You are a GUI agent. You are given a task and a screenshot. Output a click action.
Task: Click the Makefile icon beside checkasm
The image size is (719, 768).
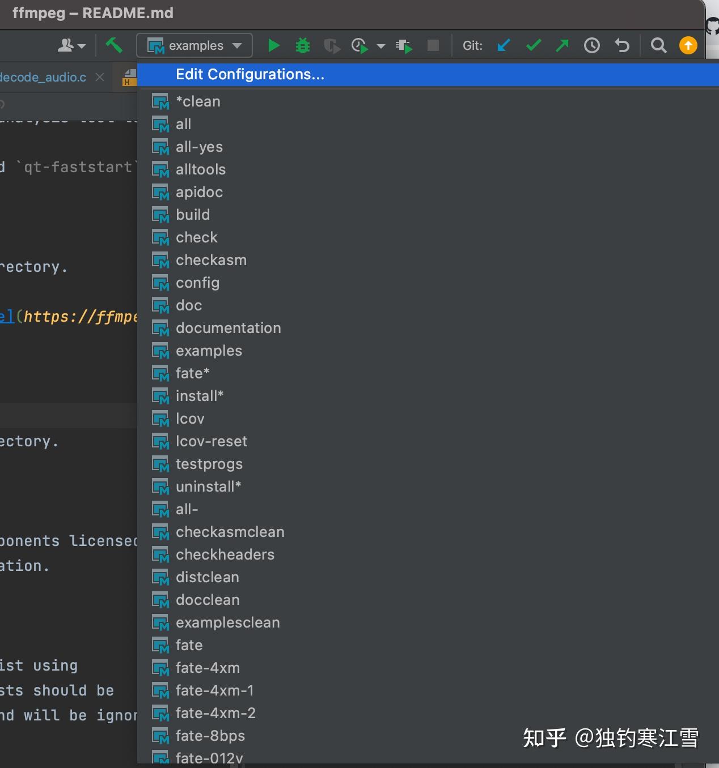click(x=160, y=261)
